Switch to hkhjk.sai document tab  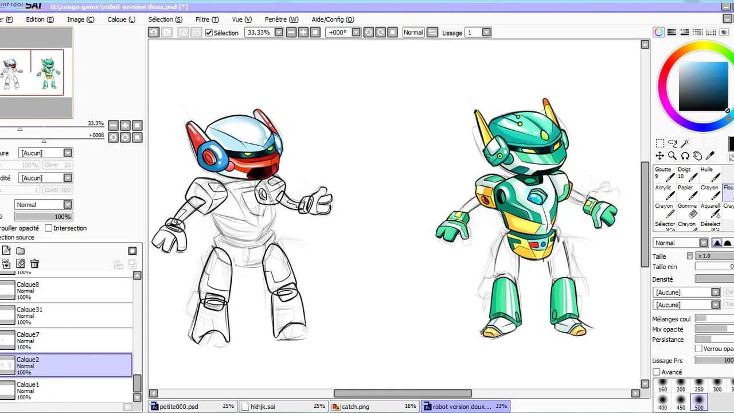tap(283, 406)
